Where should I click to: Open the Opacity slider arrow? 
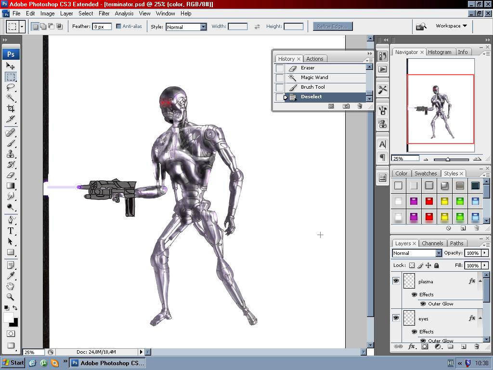coord(485,253)
